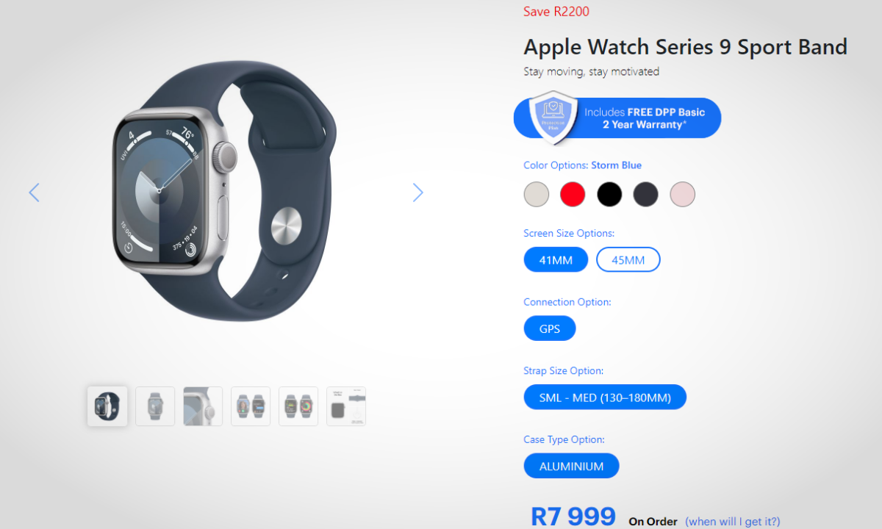Choose SML - MED strap size
Viewport: 882px width, 529px height.
click(605, 397)
